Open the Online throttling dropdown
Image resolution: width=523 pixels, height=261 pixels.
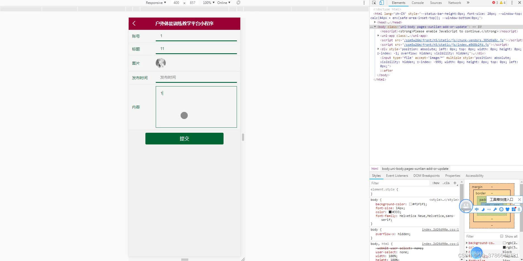pyautogui.click(x=224, y=3)
